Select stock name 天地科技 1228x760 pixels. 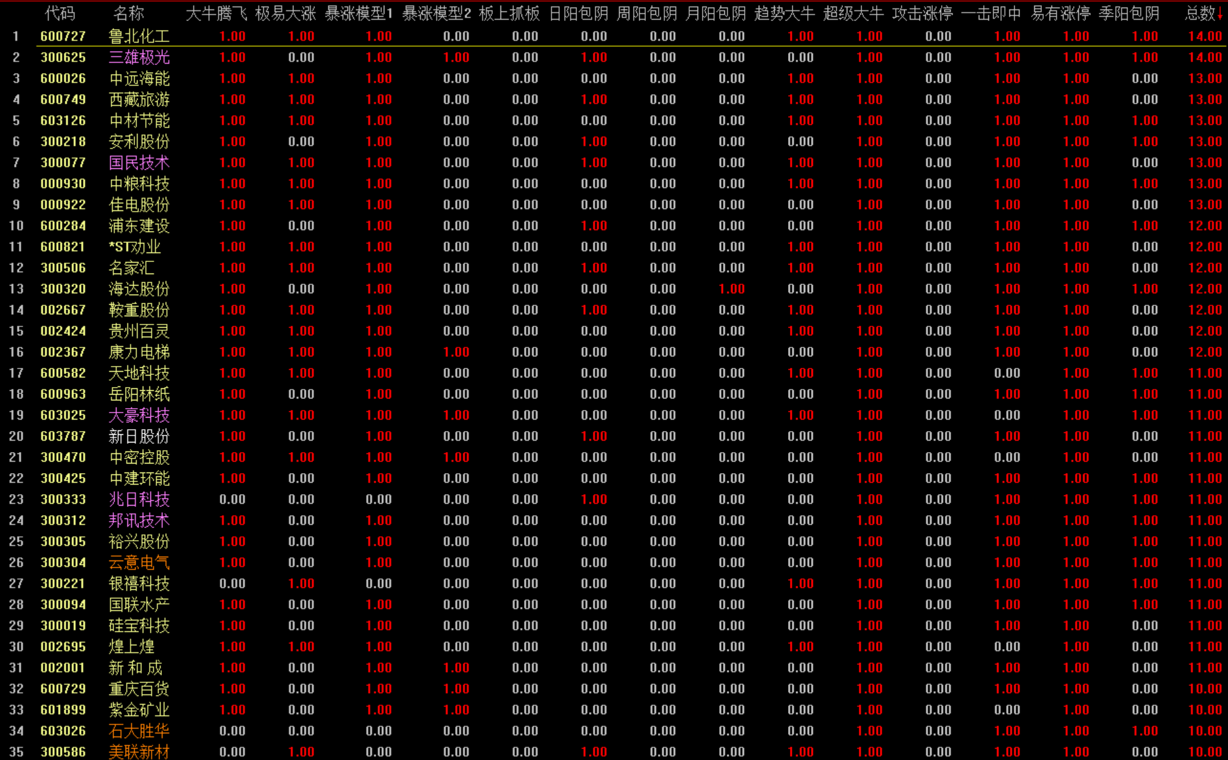pos(139,373)
